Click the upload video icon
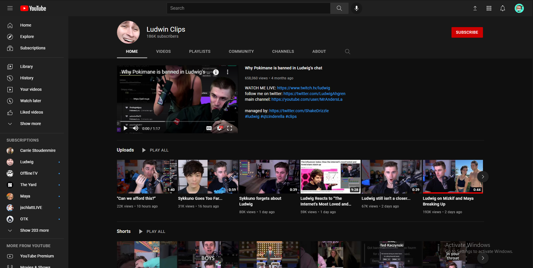 [475, 8]
